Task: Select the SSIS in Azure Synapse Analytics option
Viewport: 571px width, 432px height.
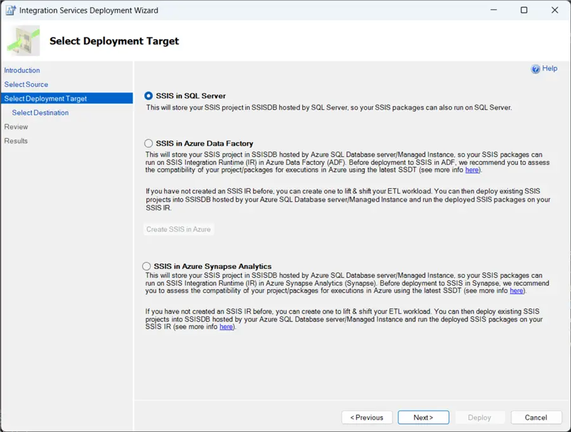Action: [x=147, y=266]
